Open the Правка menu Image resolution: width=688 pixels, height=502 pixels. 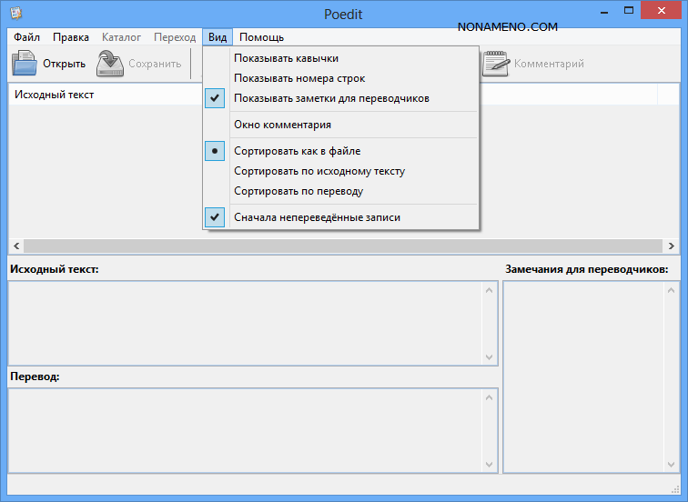click(71, 37)
